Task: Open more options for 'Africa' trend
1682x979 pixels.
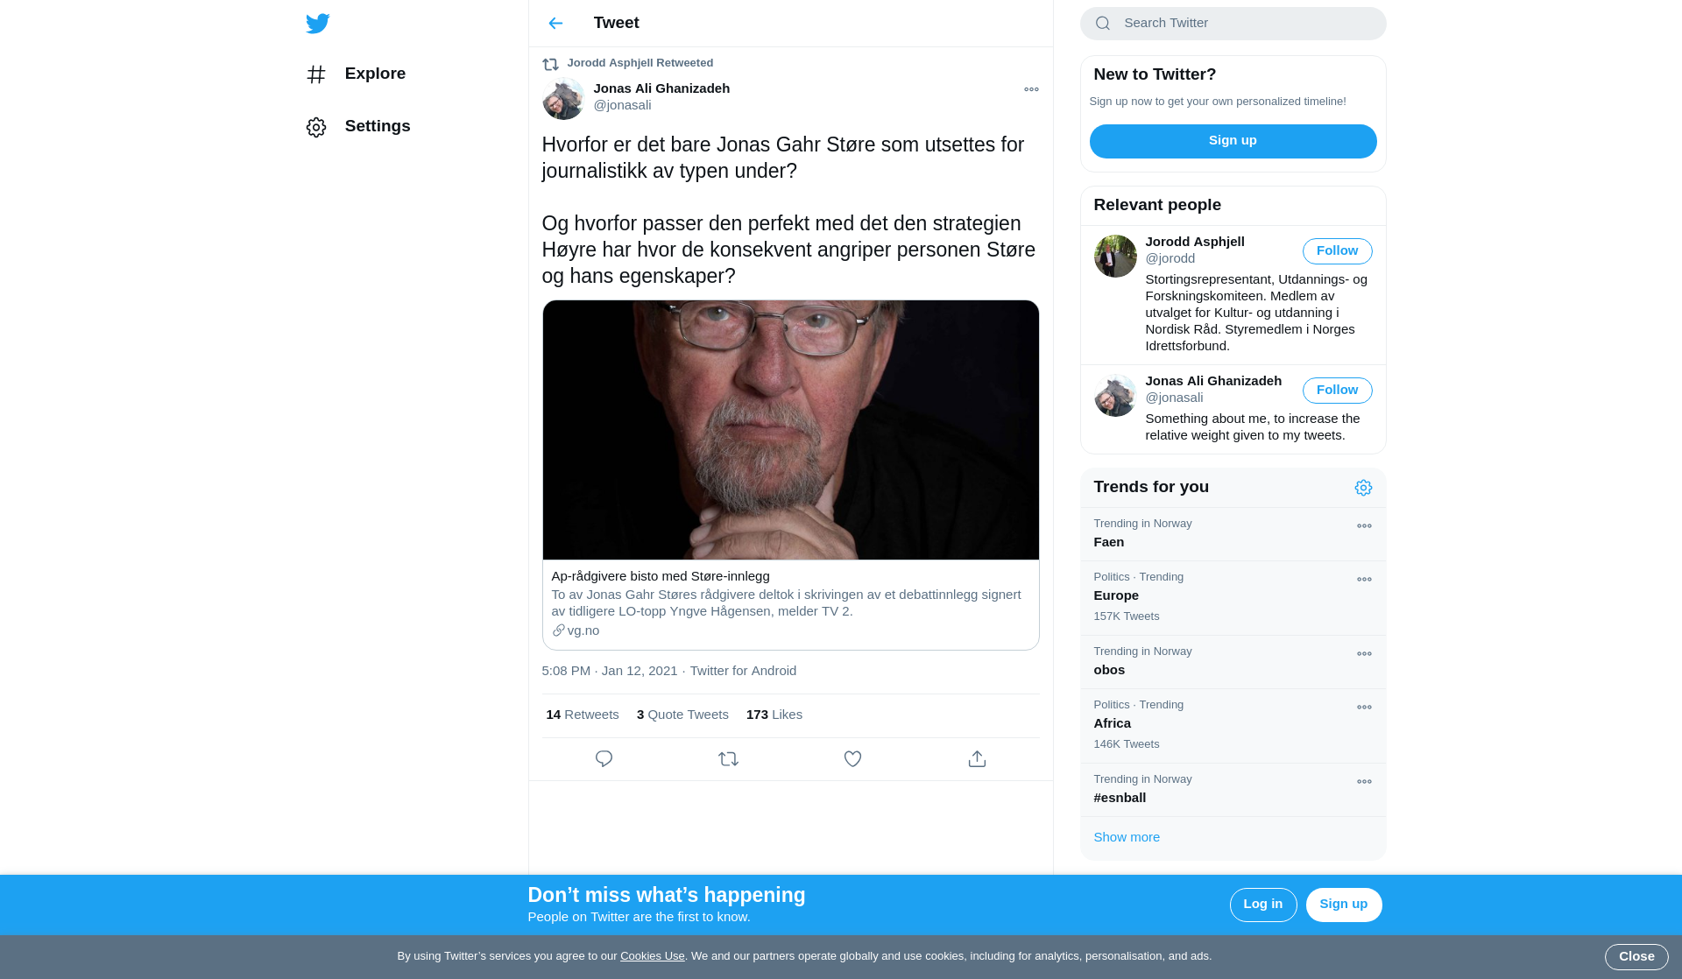Action: (x=1364, y=708)
